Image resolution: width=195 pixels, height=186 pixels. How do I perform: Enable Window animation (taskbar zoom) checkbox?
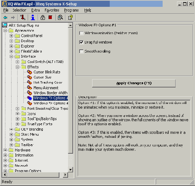[81, 33]
